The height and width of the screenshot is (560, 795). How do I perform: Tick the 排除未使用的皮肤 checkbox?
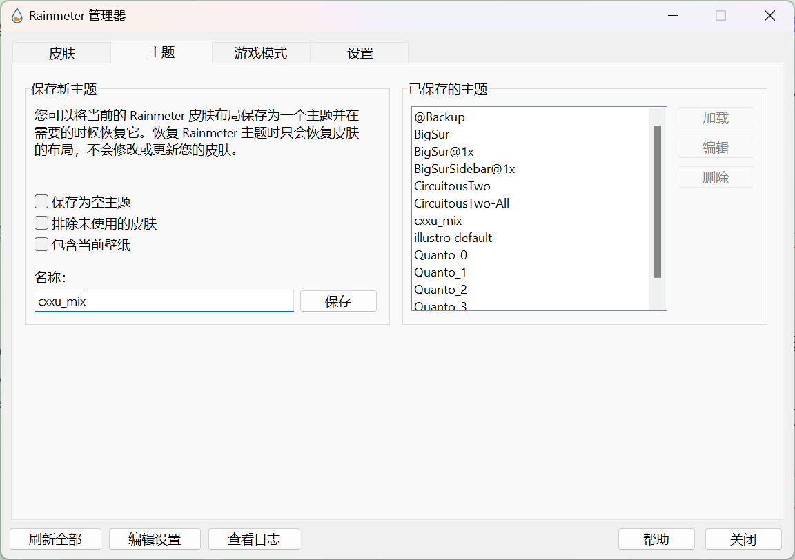click(x=41, y=223)
